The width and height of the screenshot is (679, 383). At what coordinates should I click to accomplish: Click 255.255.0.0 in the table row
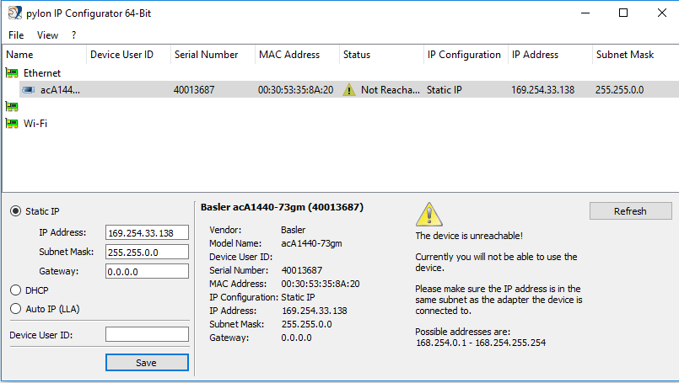[x=620, y=90]
